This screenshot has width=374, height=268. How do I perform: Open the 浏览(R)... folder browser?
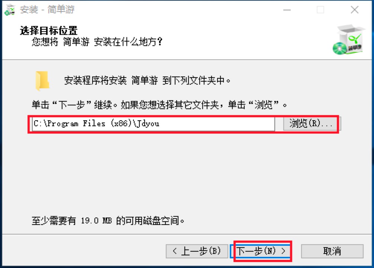(x=312, y=124)
